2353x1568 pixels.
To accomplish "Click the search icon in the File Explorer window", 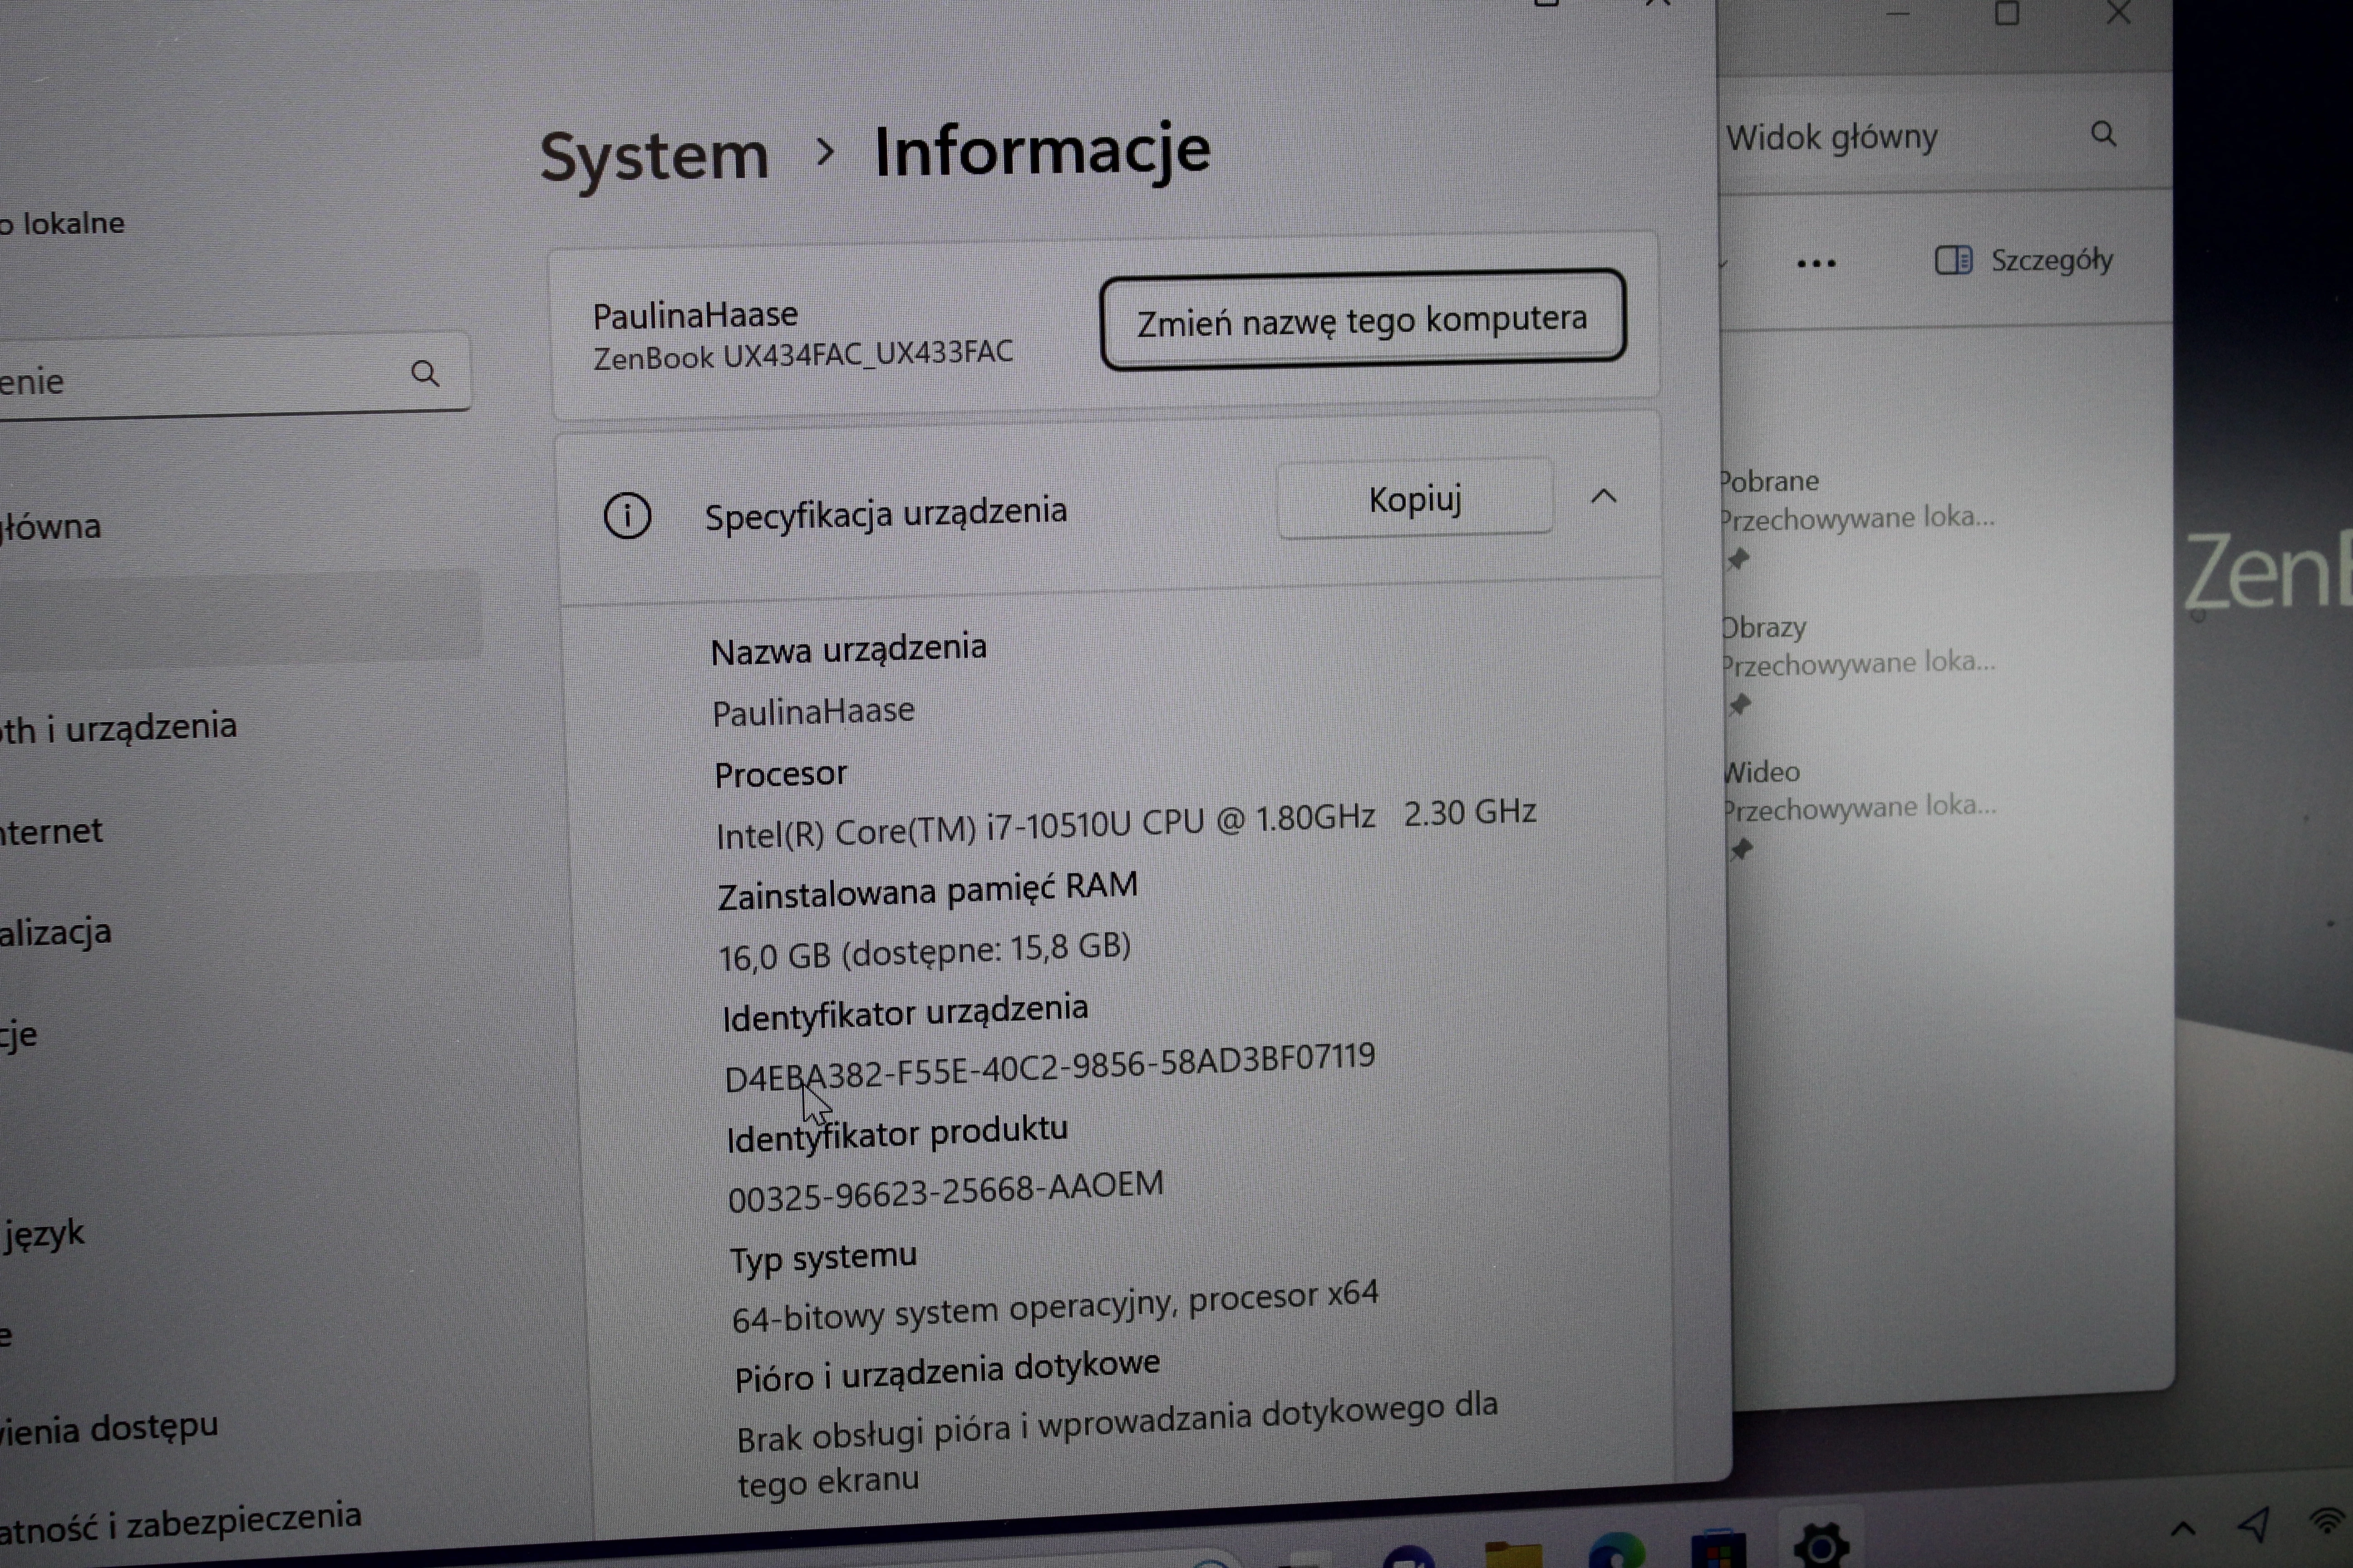I will click(x=2103, y=134).
